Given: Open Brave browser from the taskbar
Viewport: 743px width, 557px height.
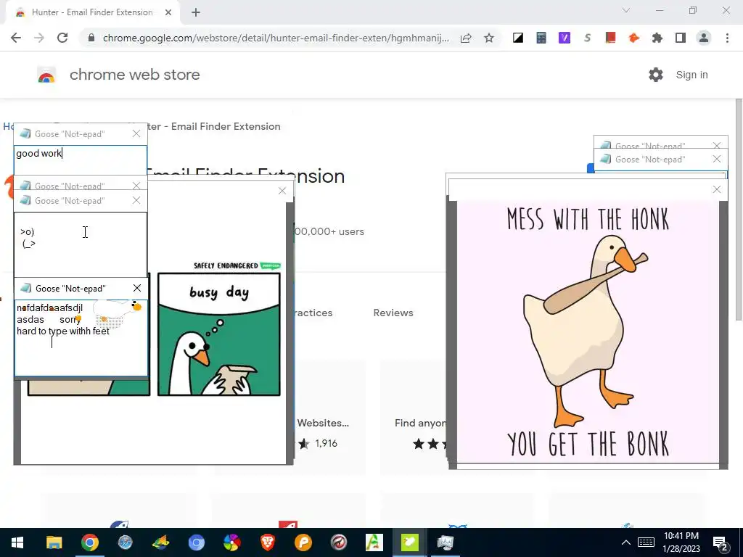Looking at the screenshot, I should coord(268,542).
